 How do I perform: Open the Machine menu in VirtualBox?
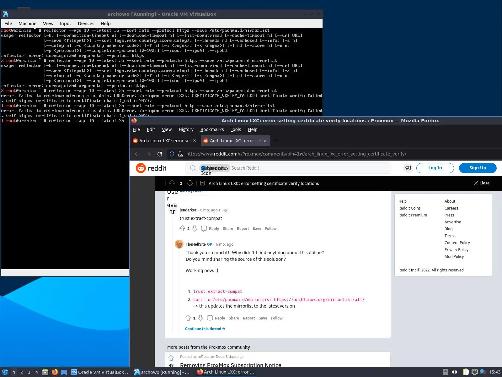[27, 24]
